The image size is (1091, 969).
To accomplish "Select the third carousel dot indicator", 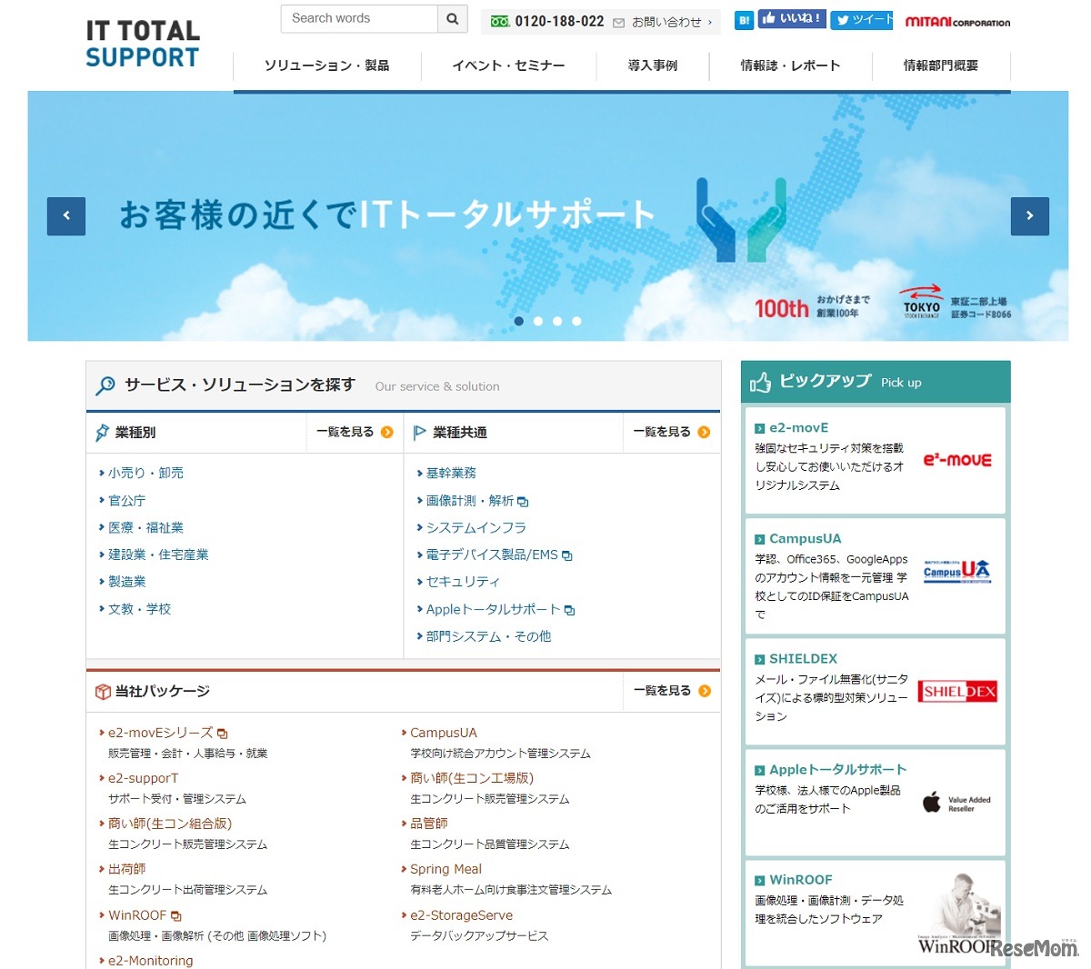I will coord(556,321).
